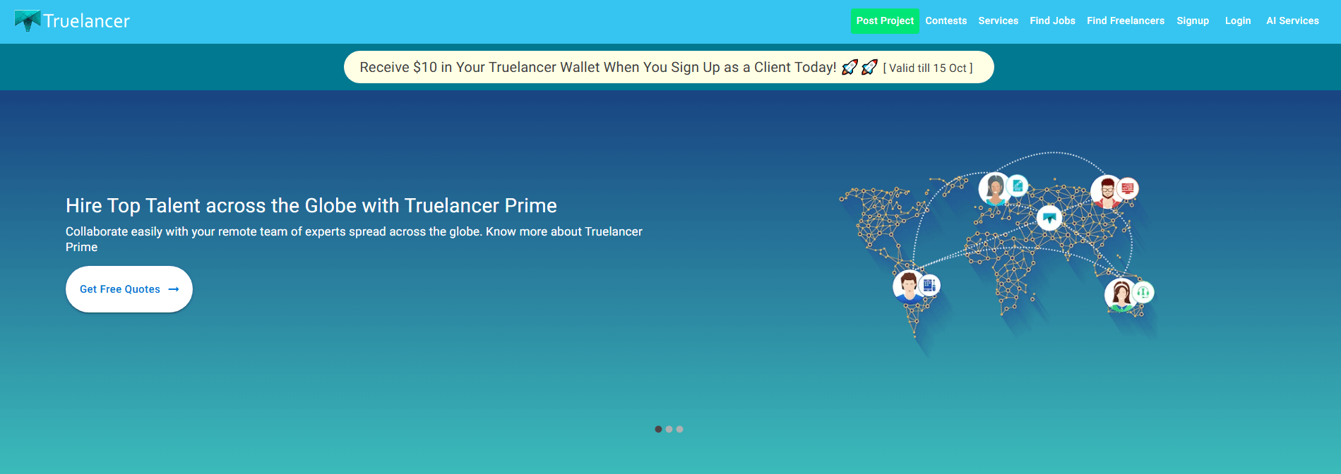
Task: Click the Post Project button
Action: click(885, 21)
